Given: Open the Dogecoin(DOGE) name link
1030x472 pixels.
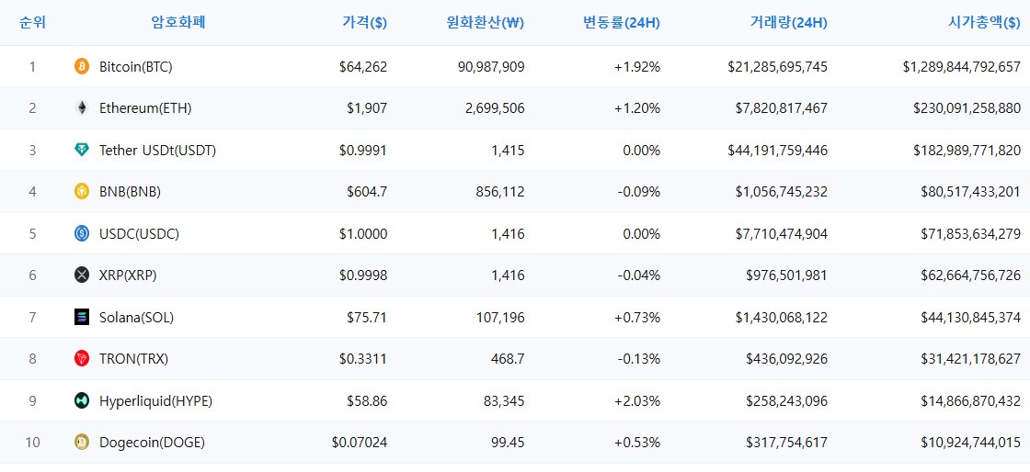Looking at the screenshot, I should coord(152,443).
